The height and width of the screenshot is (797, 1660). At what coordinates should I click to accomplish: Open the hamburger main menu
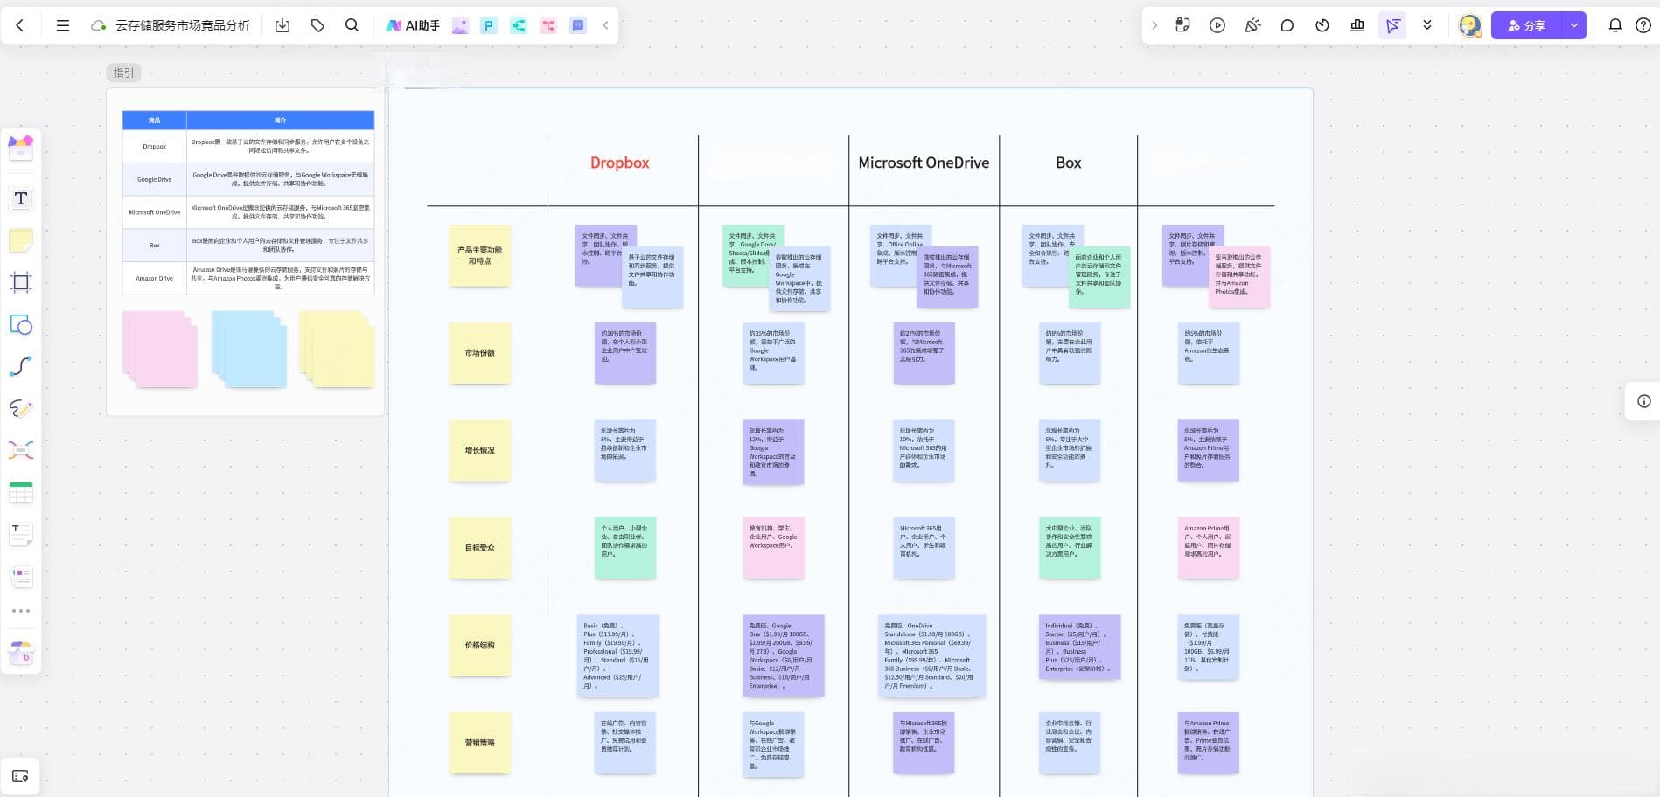pos(63,25)
